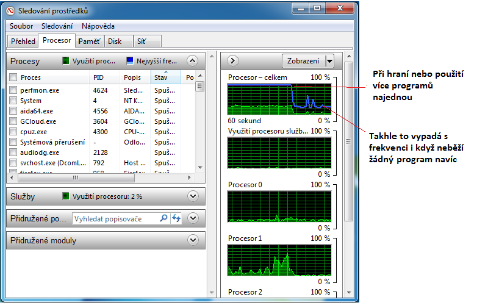The height and width of the screenshot is (308, 488).
Task: Open the Sledování menu
Action: pos(57,26)
